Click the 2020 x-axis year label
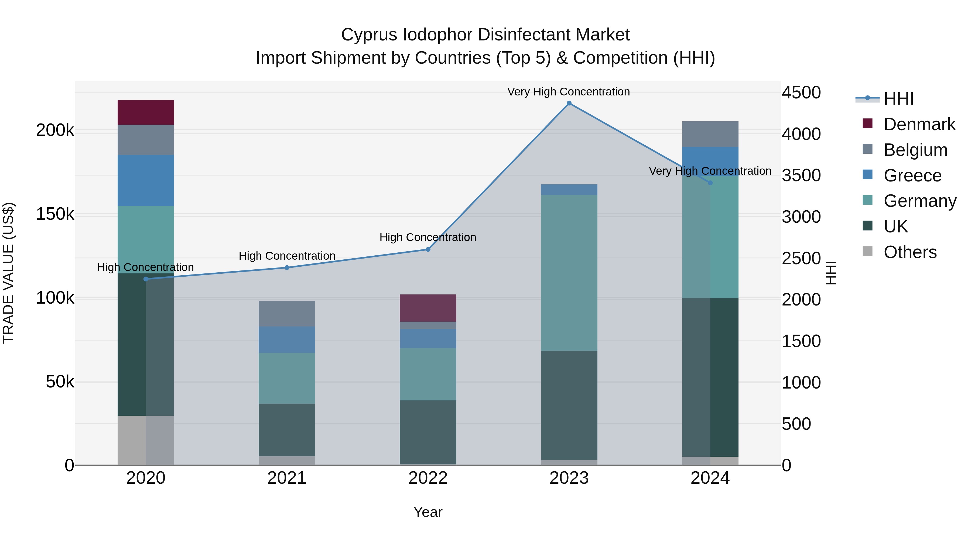 pos(146,478)
